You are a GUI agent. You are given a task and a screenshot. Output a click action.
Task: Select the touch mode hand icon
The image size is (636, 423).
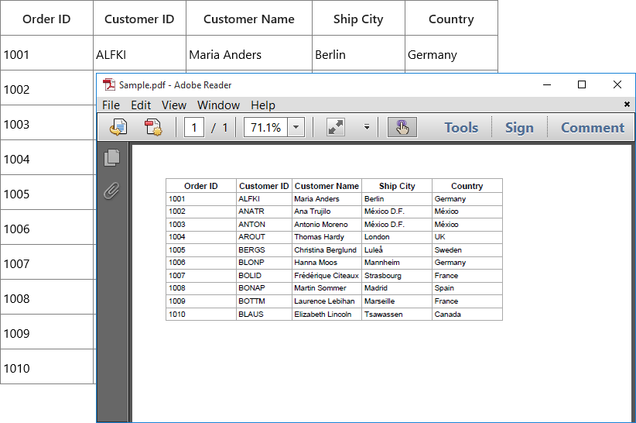[402, 128]
